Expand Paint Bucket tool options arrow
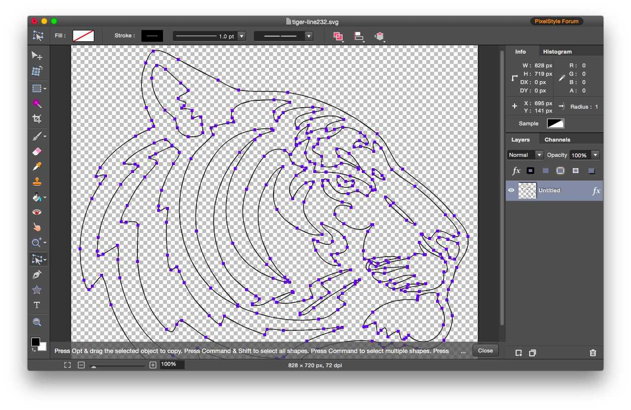The width and height of the screenshot is (631, 410). [x=45, y=198]
